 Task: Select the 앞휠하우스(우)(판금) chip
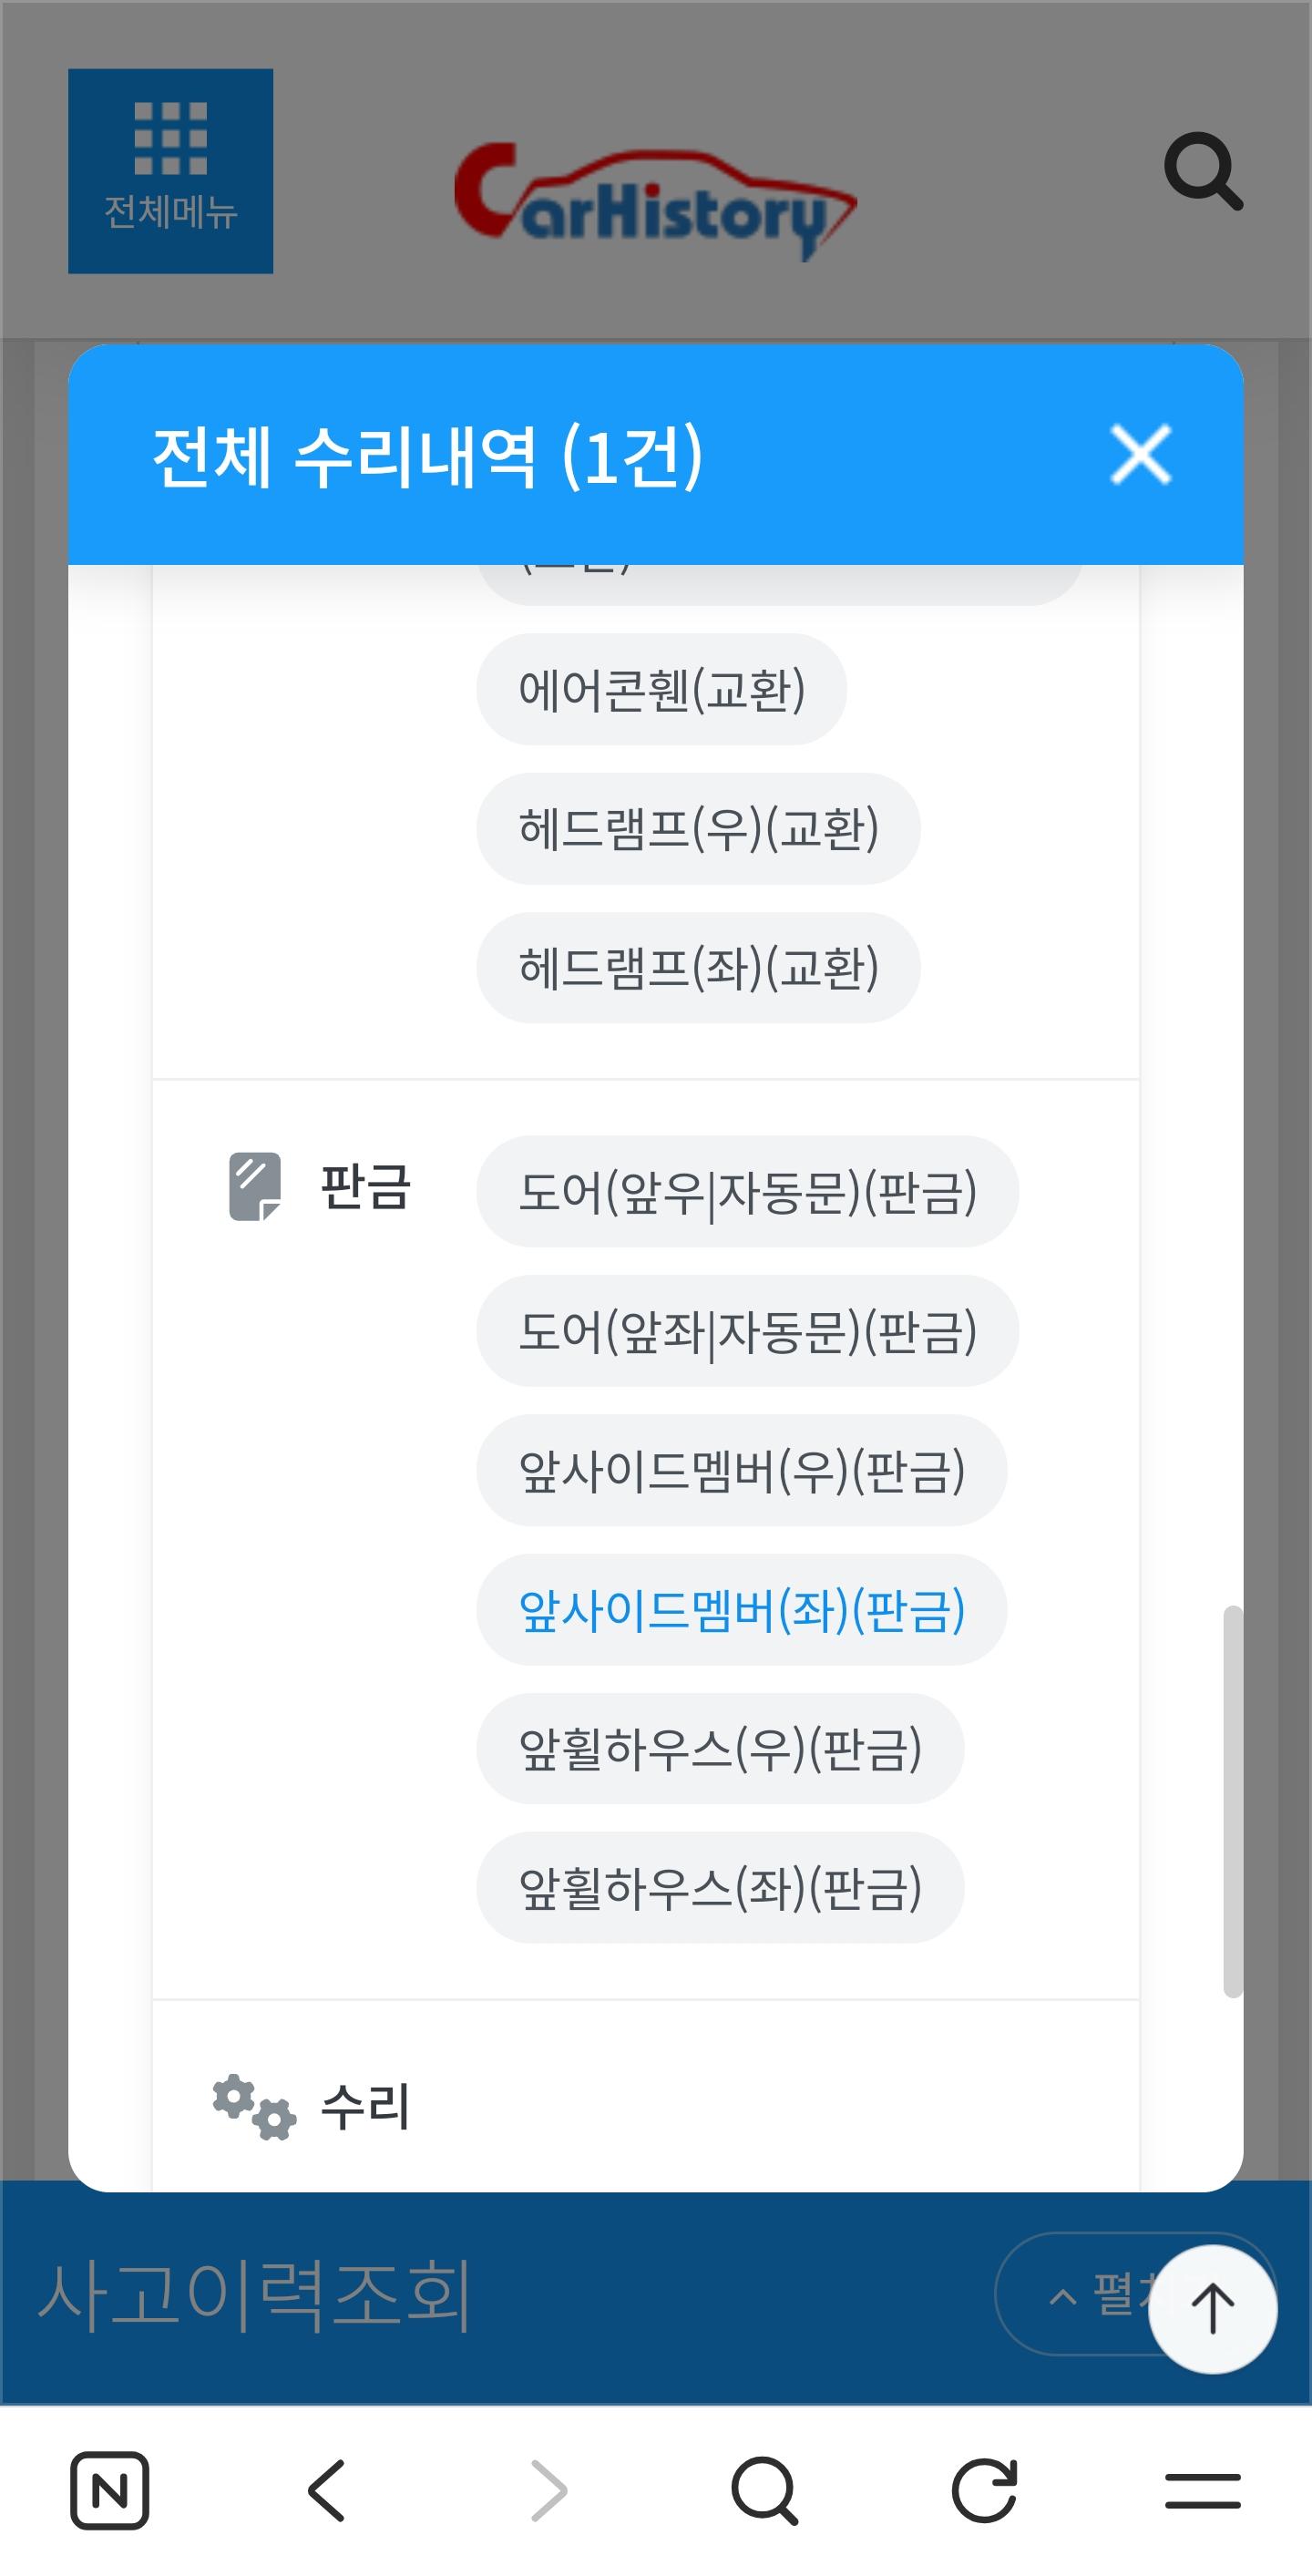tap(720, 1748)
